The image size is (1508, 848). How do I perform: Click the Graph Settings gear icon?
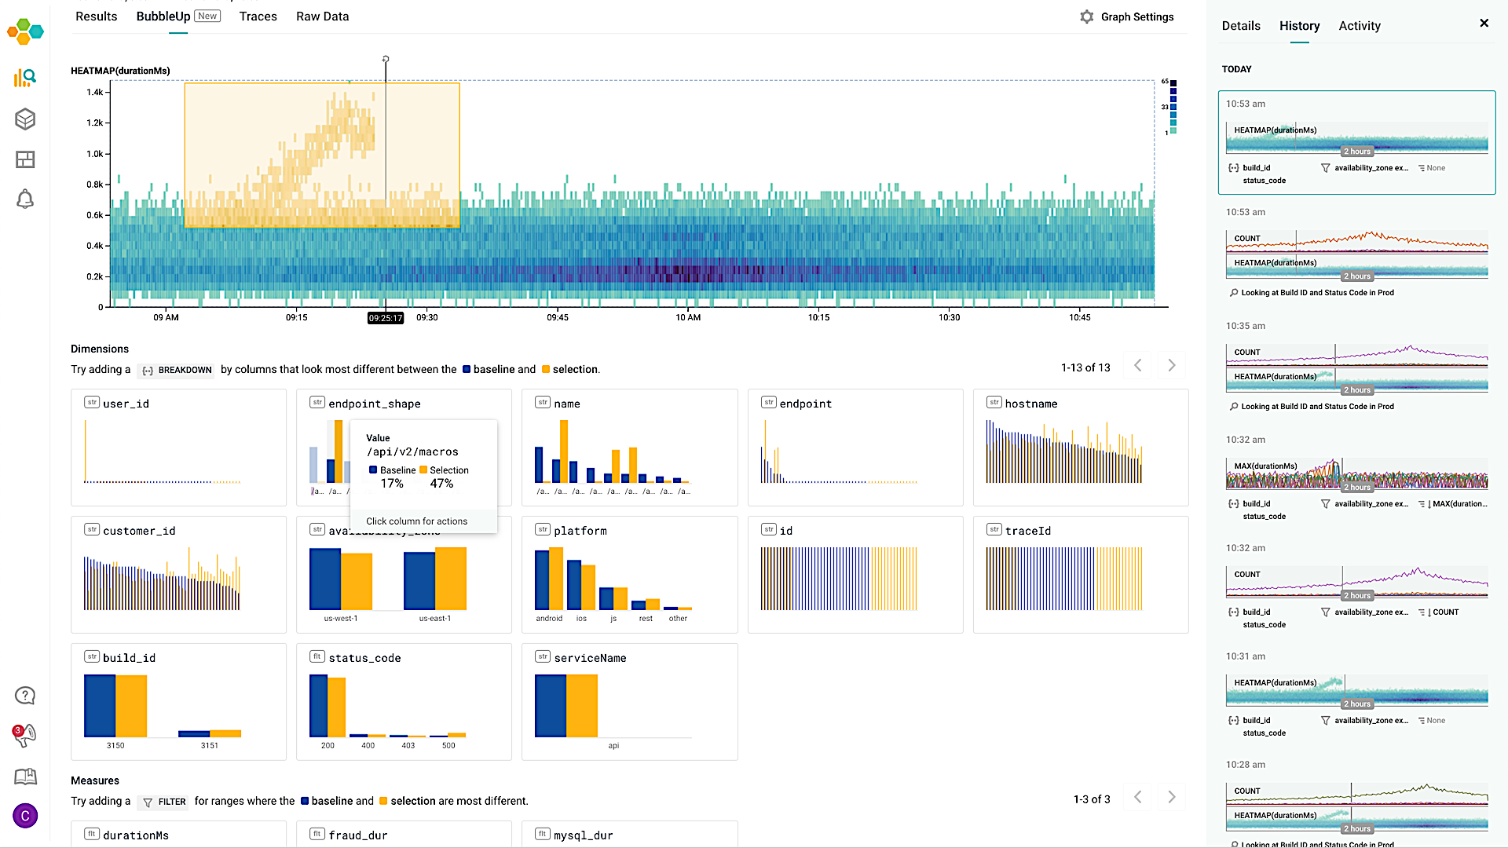click(1086, 16)
